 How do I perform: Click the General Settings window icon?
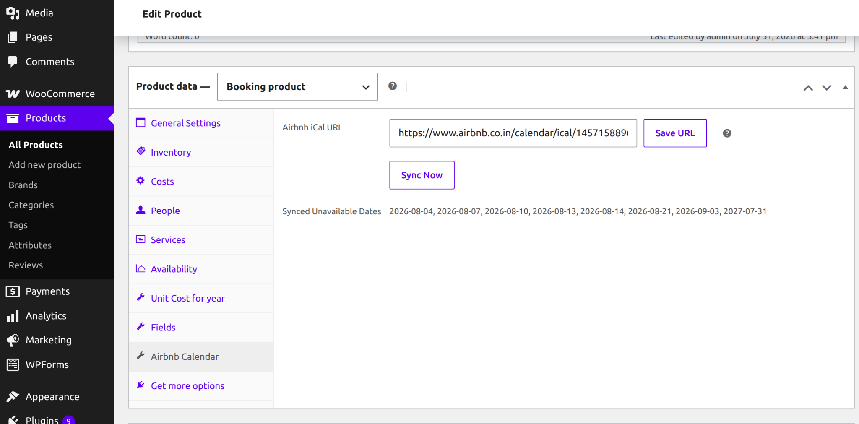(141, 122)
